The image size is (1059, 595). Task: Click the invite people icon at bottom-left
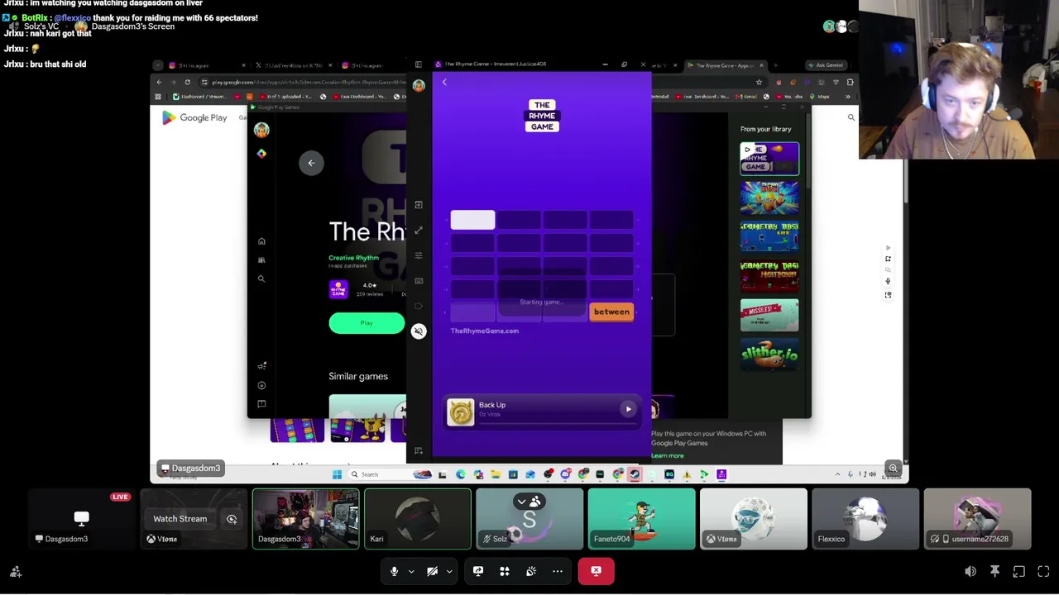[x=16, y=571]
